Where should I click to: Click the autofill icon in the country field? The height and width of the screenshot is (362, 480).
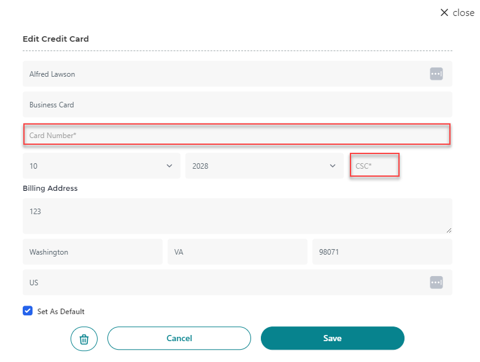[x=436, y=282]
